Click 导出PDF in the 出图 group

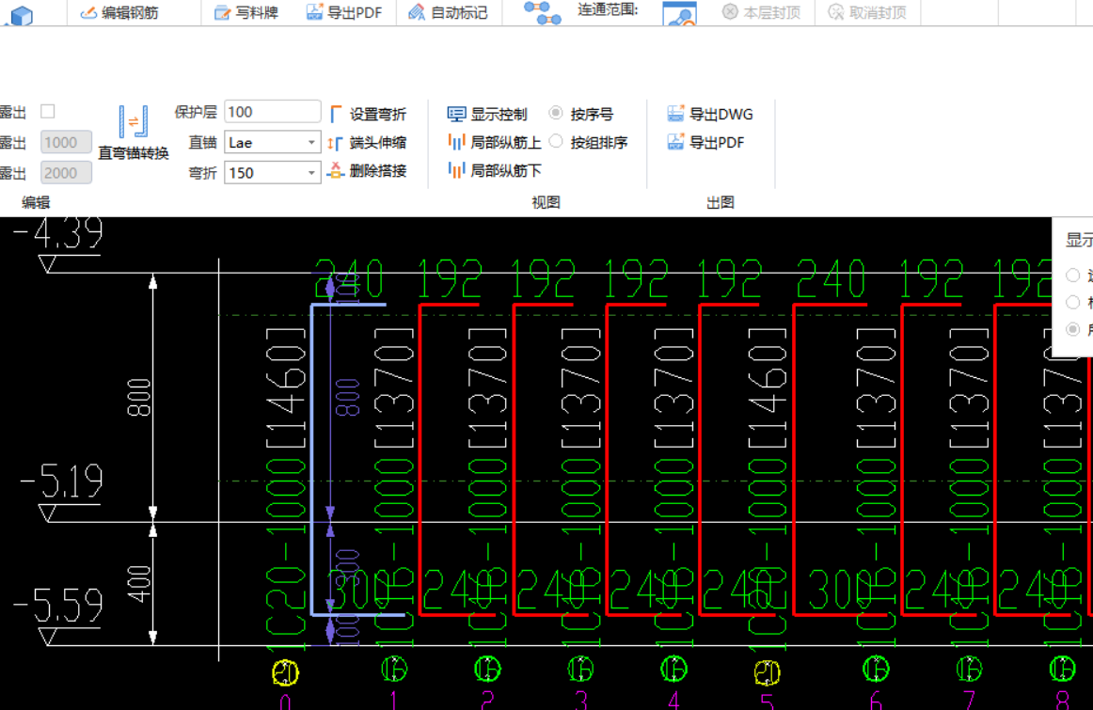click(705, 143)
